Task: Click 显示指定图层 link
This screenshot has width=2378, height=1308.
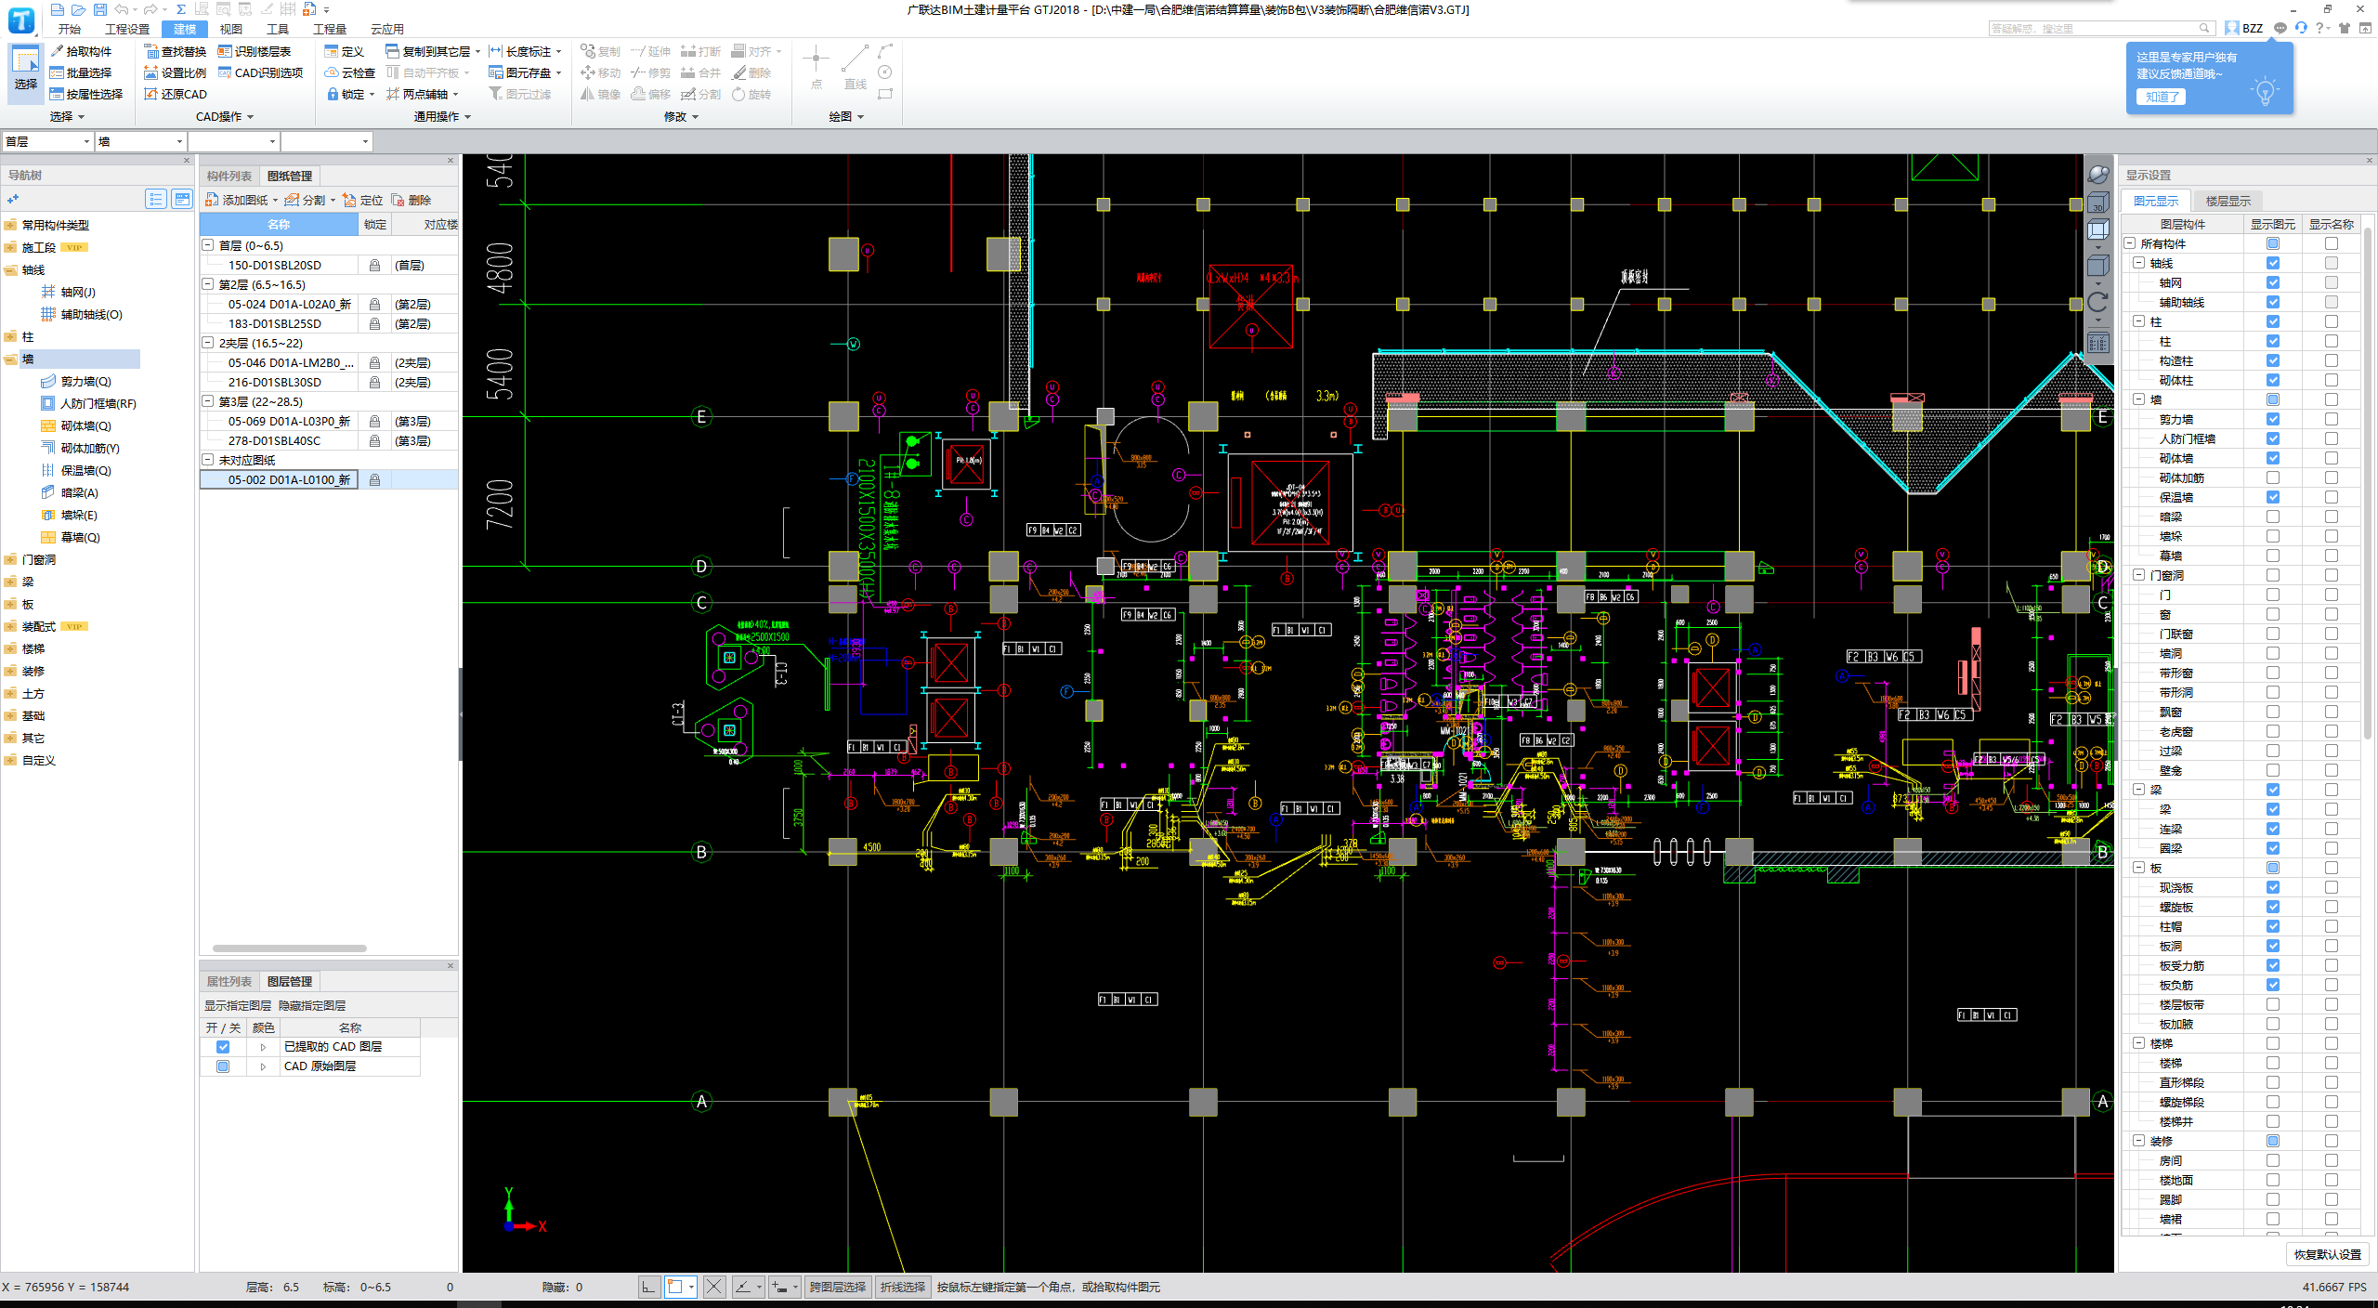Action: [238, 1006]
